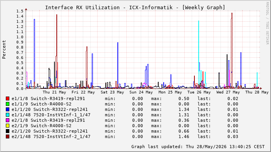
Task: Click the 0.0 y-axis tick label
Action: click(20, 88)
